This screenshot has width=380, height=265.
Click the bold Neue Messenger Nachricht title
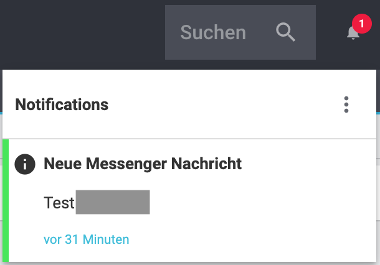[143, 164]
